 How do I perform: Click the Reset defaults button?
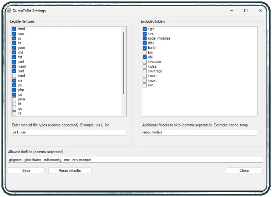click(x=70, y=171)
